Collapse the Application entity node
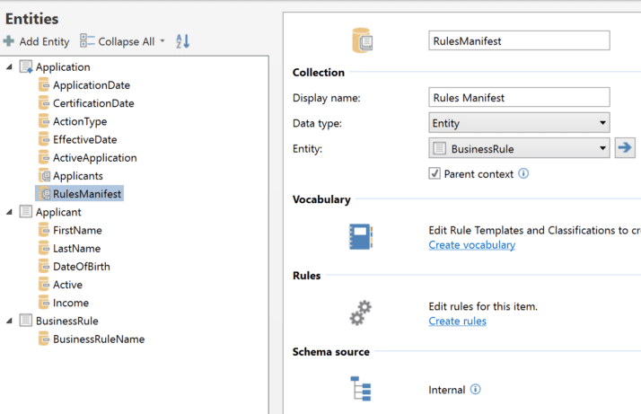The height and width of the screenshot is (414, 641). click(9, 67)
